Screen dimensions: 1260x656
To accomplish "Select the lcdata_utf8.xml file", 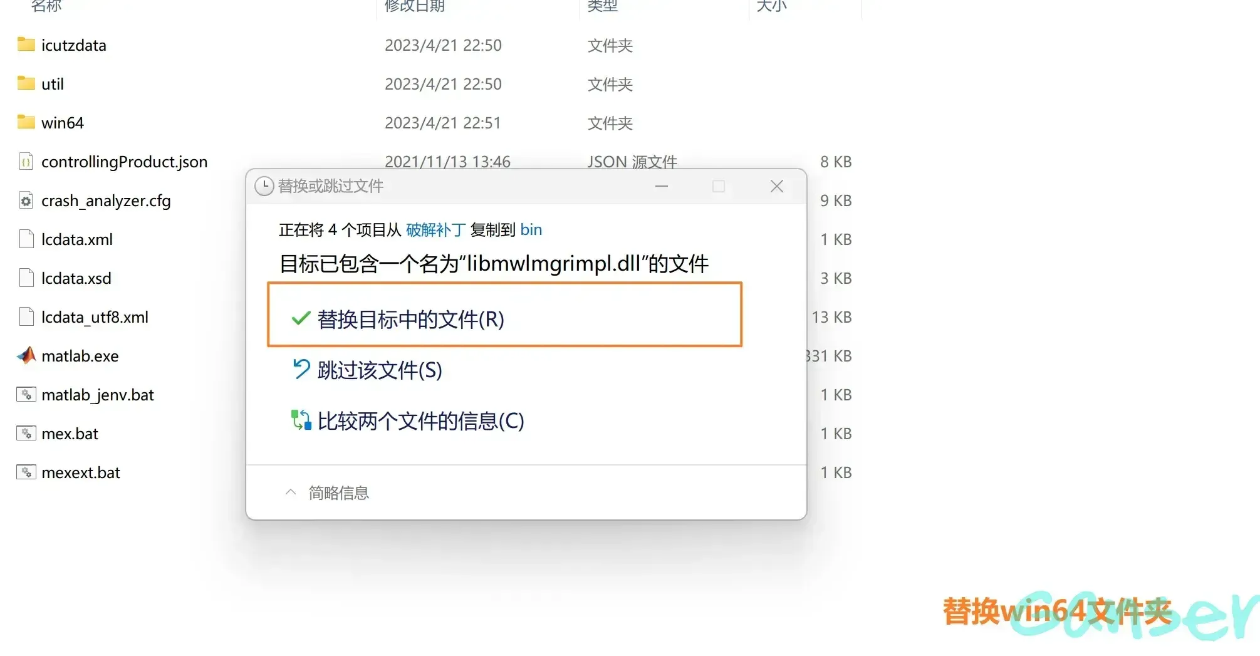I will pos(95,317).
